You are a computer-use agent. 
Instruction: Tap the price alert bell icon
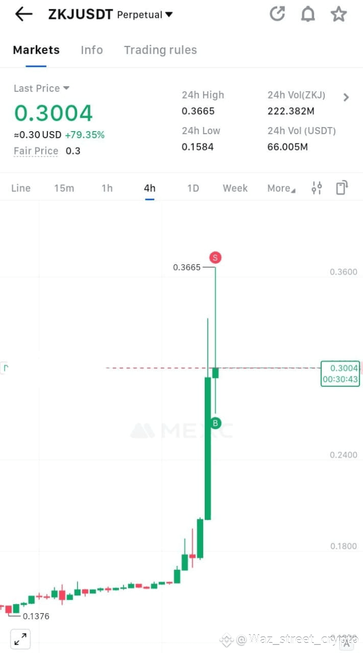coord(308,14)
